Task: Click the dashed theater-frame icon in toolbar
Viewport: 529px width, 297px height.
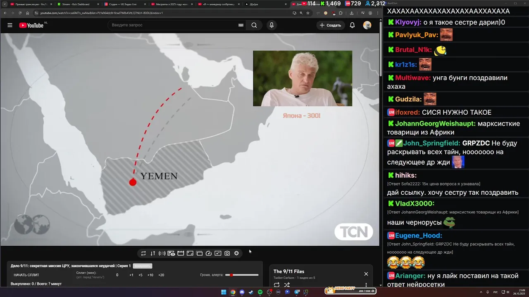Action: [x=199, y=253]
